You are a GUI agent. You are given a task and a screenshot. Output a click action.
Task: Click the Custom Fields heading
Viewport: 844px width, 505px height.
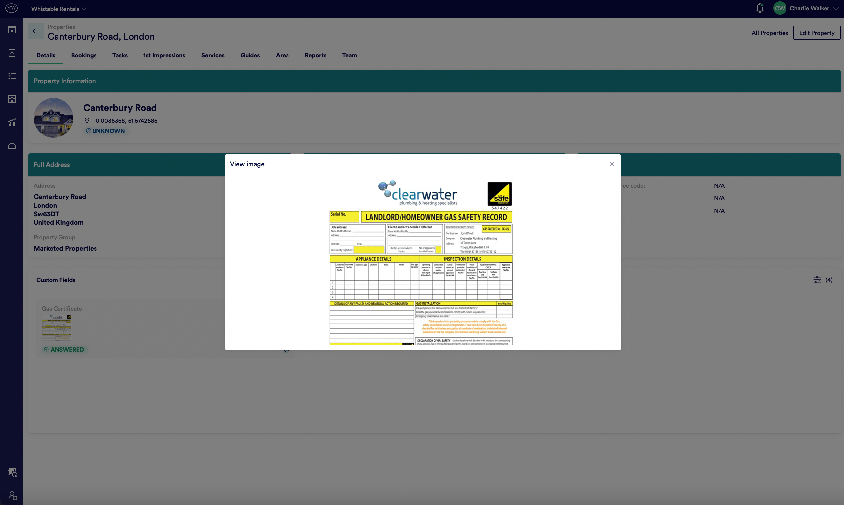coord(56,280)
